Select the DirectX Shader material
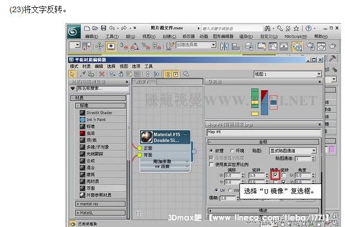 coord(103,113)
